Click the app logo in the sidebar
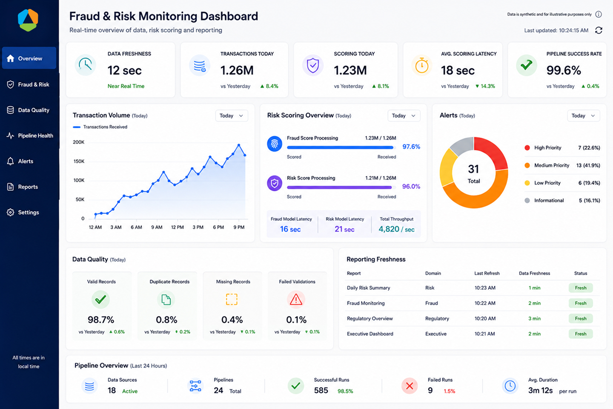 pos(28,20)
